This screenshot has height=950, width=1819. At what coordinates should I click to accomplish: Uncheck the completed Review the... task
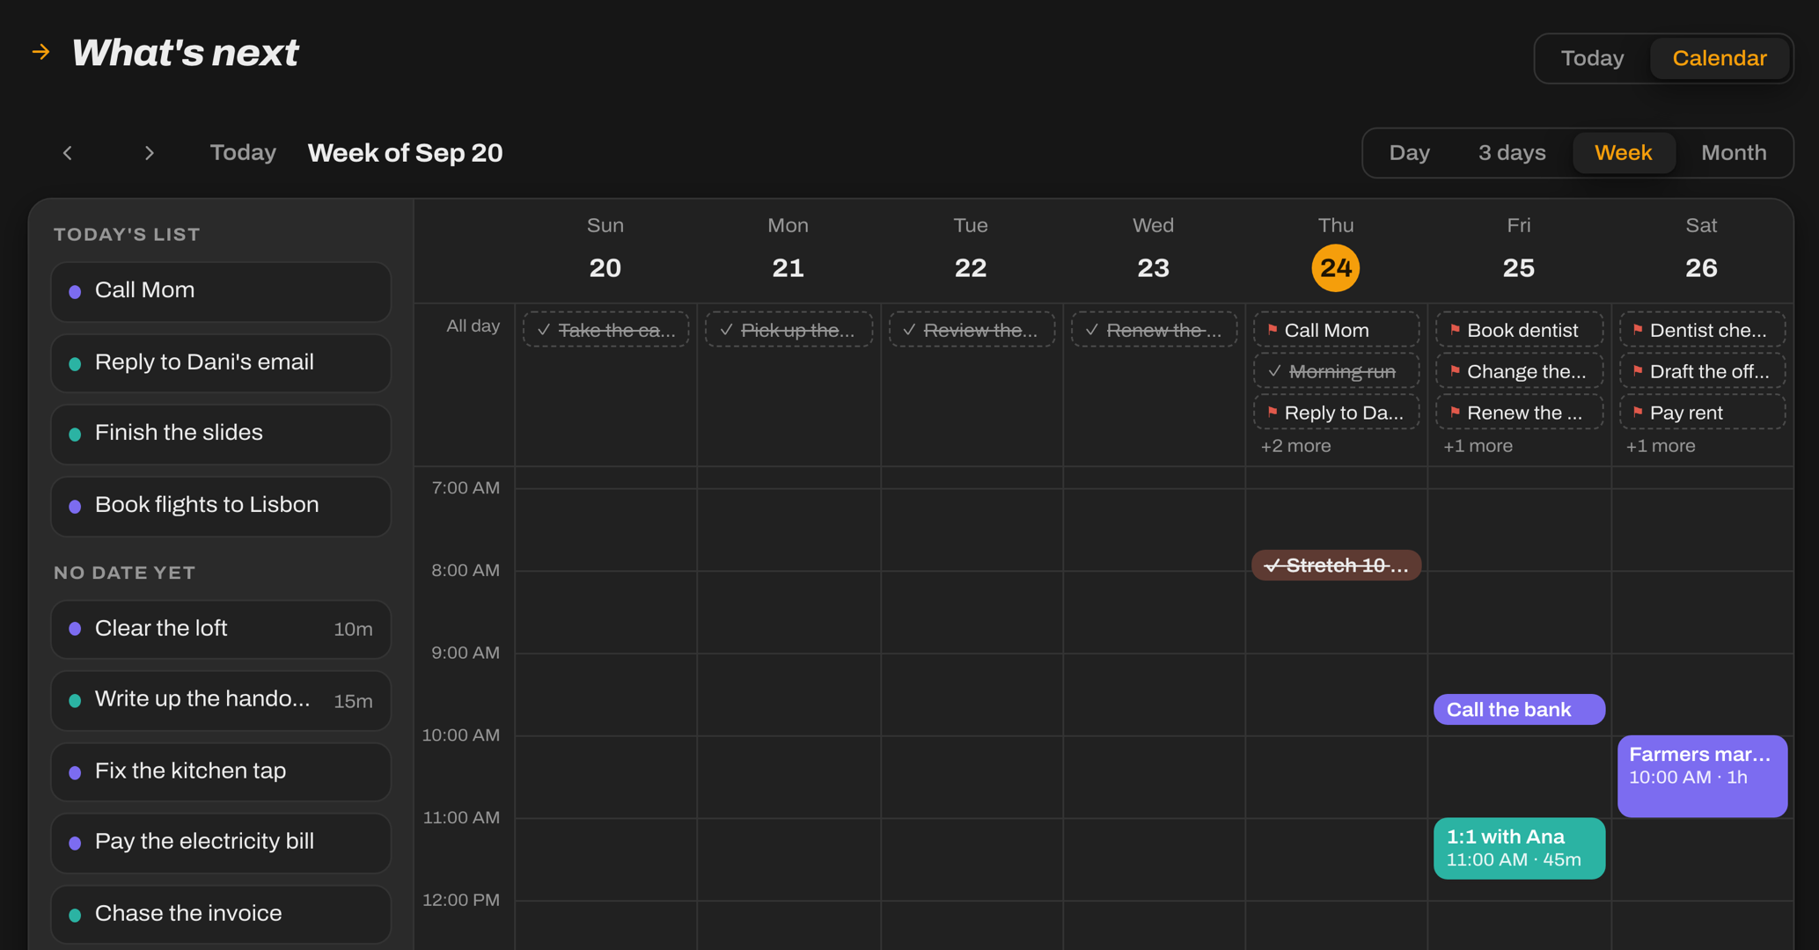(909, 330)
